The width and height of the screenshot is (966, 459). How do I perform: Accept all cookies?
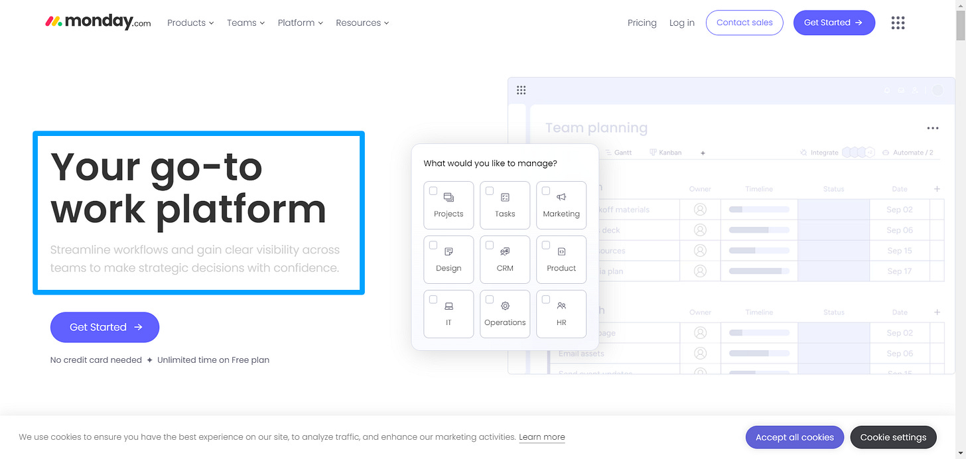coord(795,437)
